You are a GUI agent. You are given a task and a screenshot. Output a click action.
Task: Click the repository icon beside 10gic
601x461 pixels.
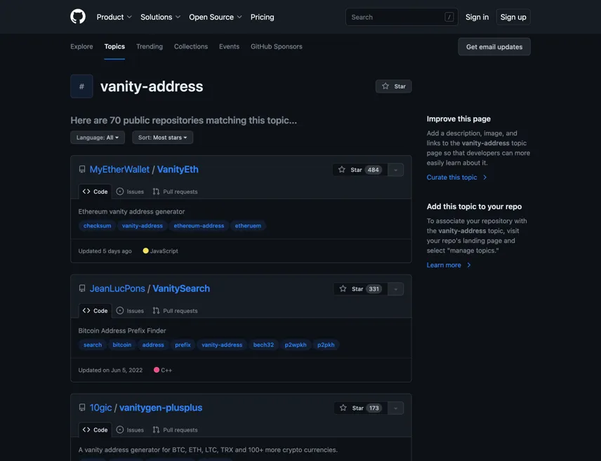coord(82,408)
